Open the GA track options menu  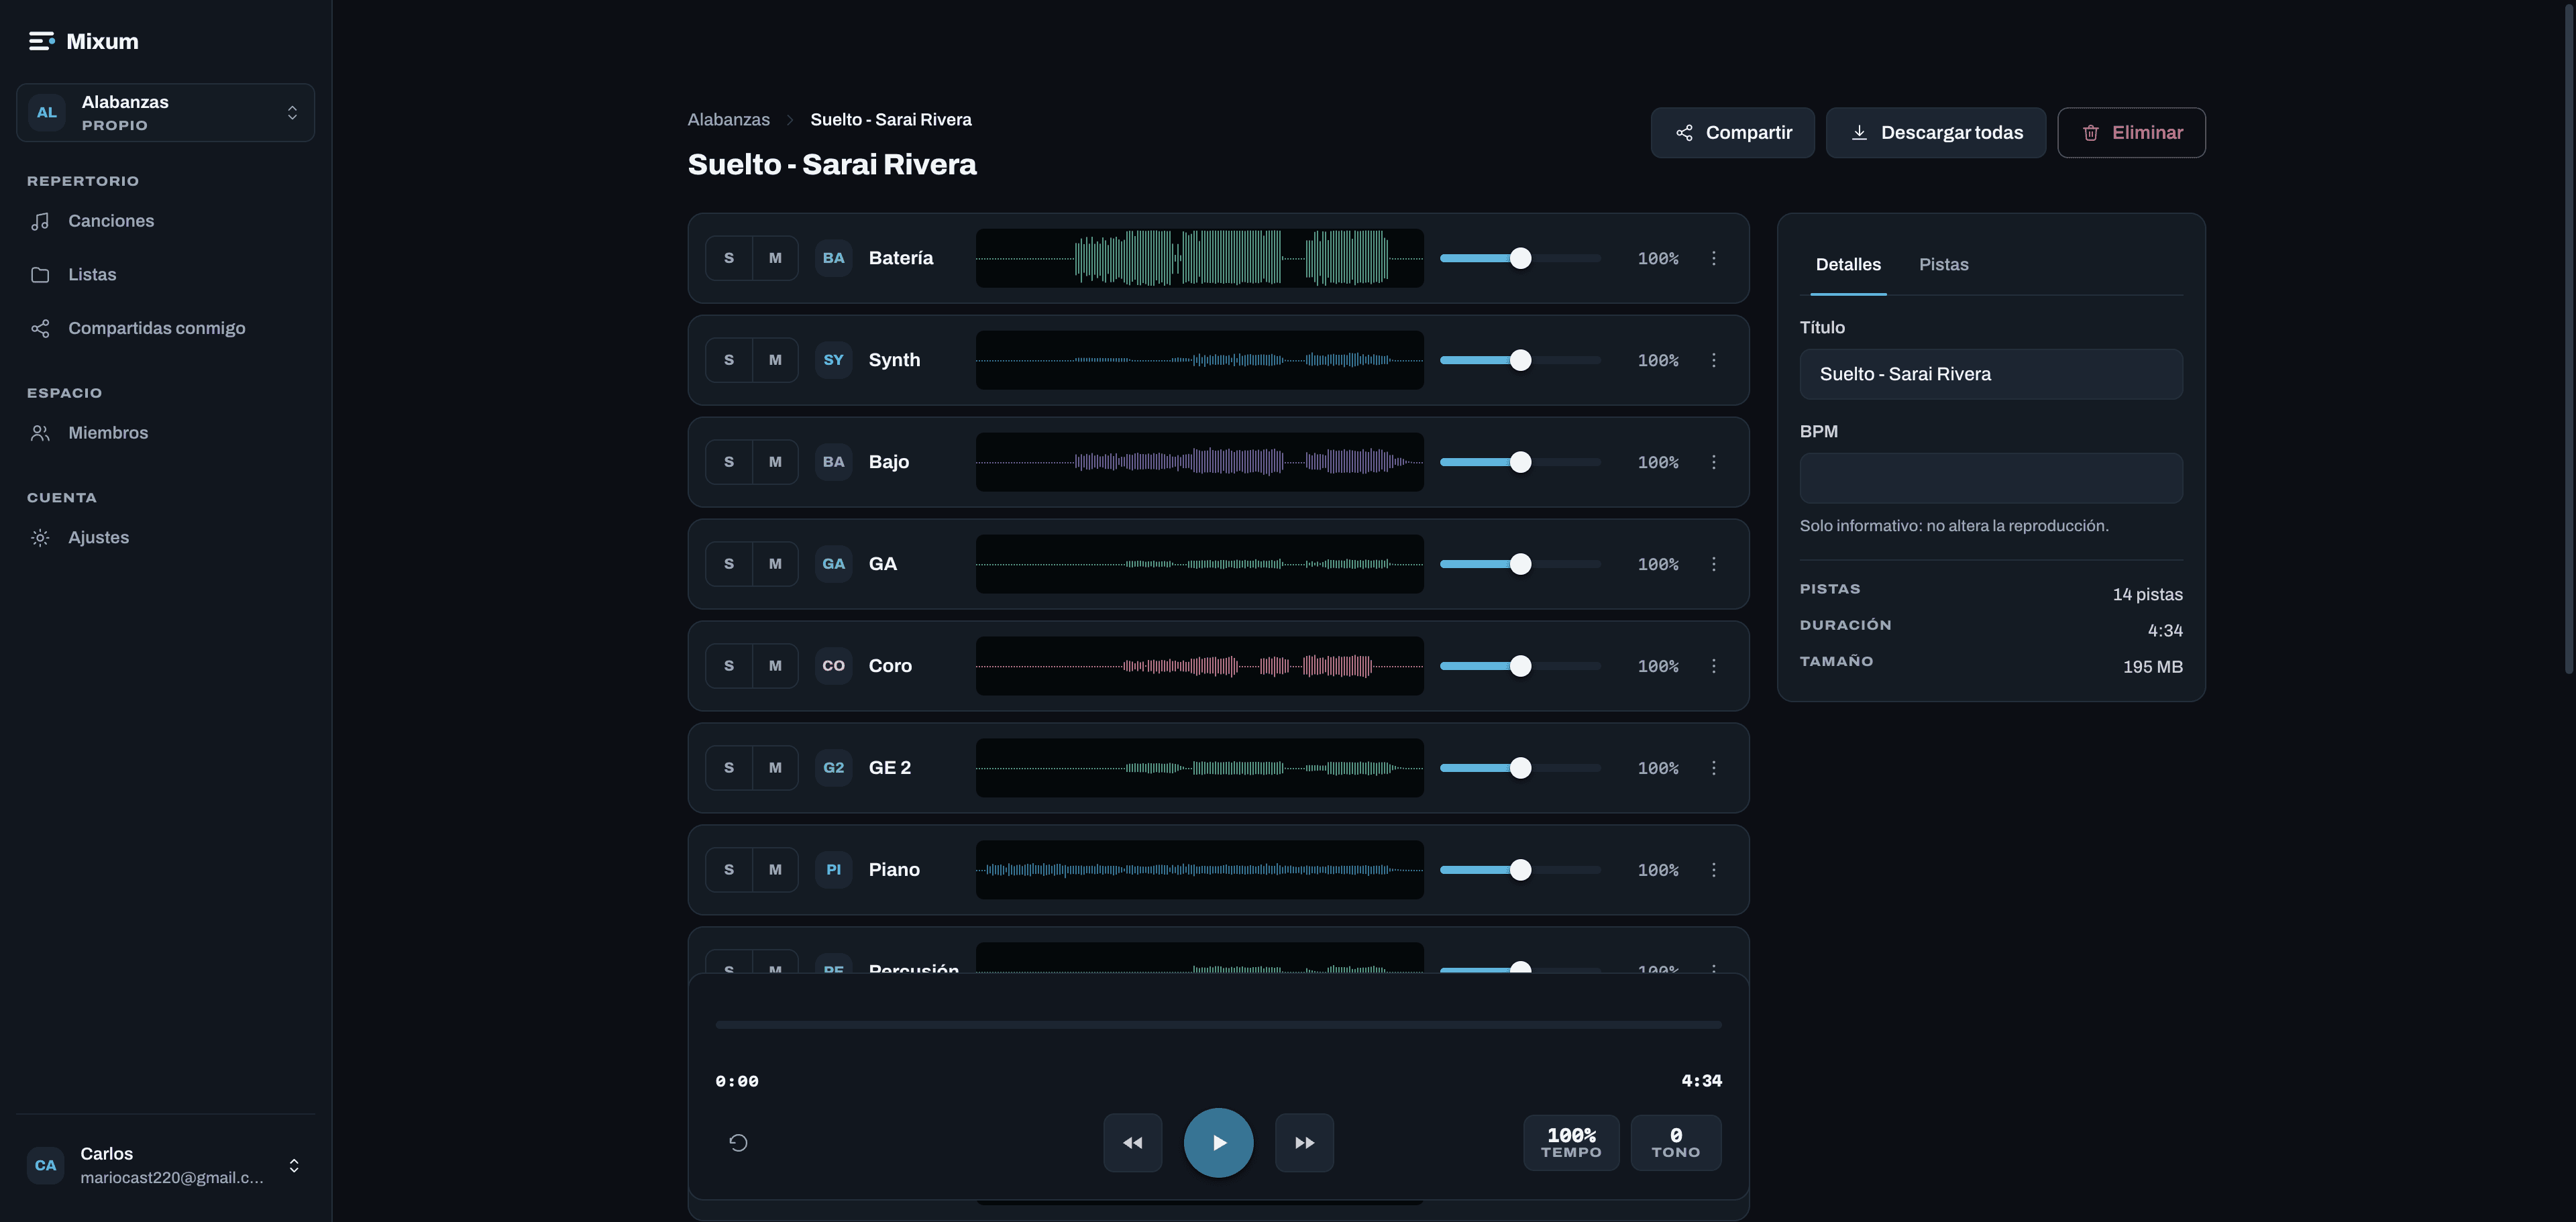(x=1713, y=564)
